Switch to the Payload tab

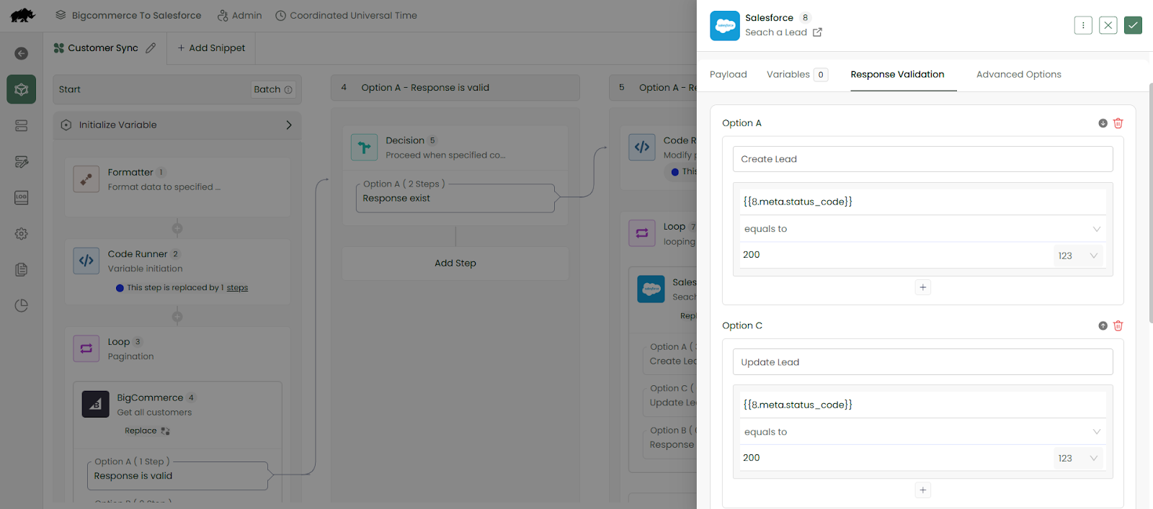point(728,75)
